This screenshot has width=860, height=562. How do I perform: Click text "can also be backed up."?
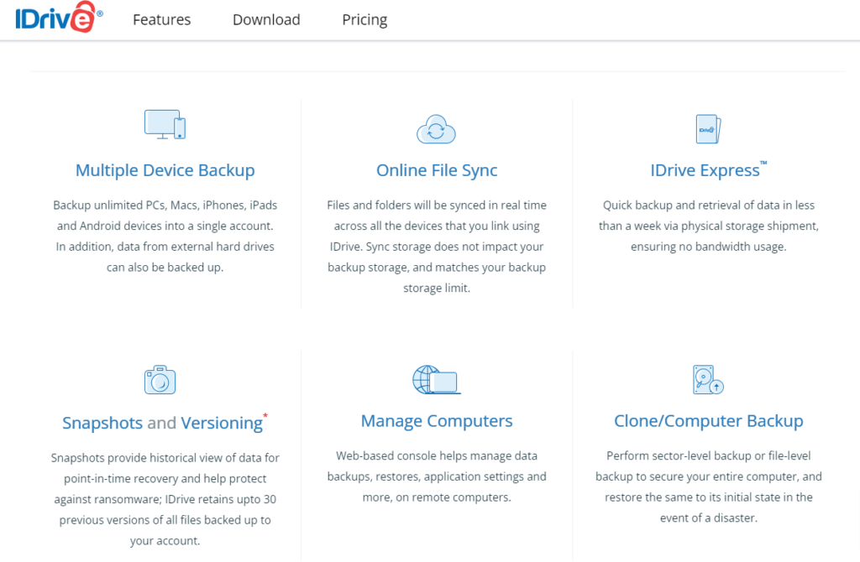(165, 268)
